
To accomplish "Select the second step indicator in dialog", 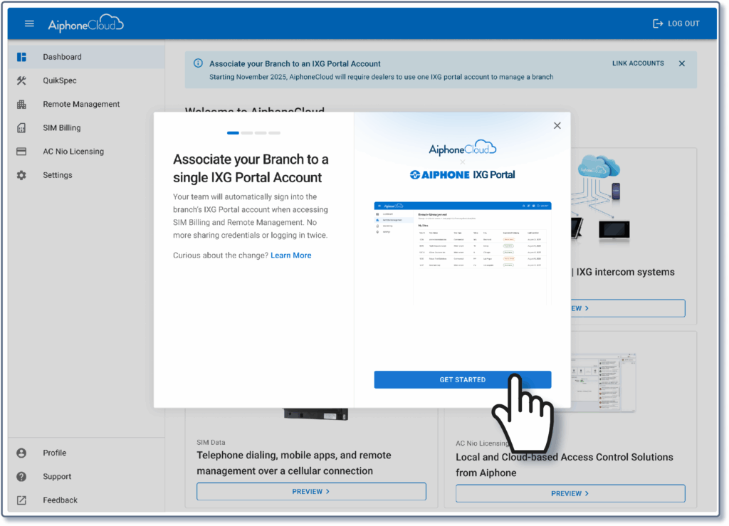I will click(247, 133).
